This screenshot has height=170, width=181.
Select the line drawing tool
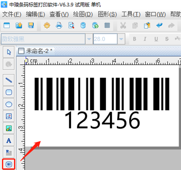(x=9, y=80)
